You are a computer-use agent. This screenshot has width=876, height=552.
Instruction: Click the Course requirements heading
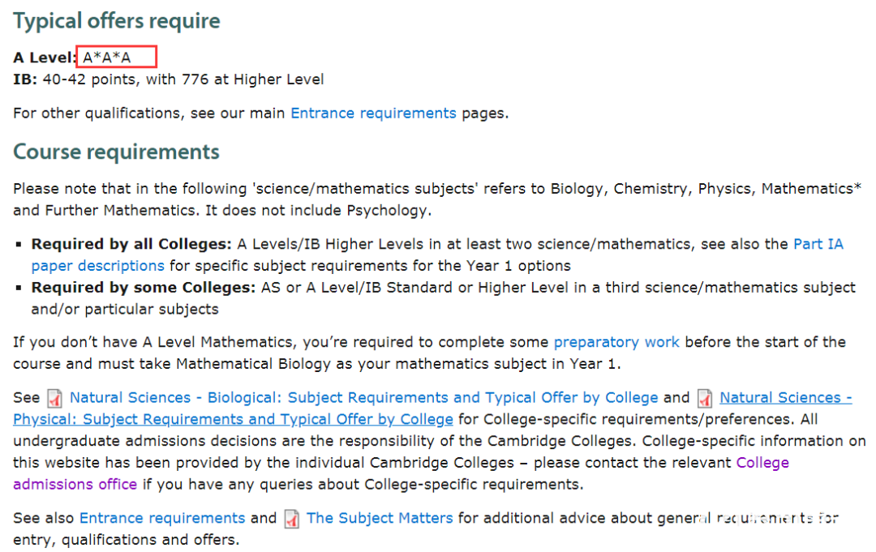click(116, 152)
